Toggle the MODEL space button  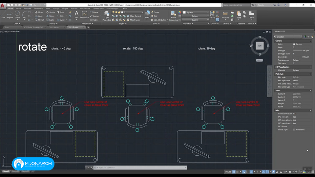(x=228, y=172)
